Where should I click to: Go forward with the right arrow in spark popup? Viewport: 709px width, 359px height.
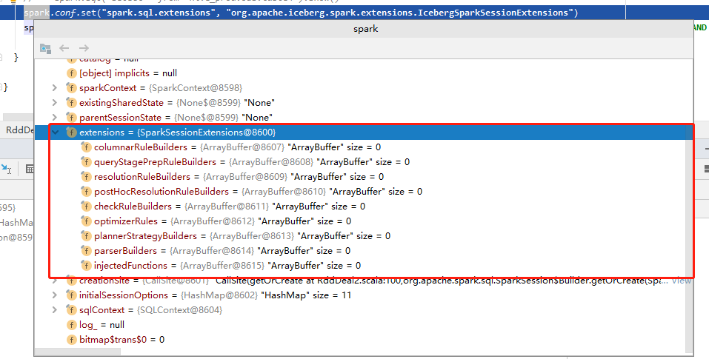[x=84, y=48]
